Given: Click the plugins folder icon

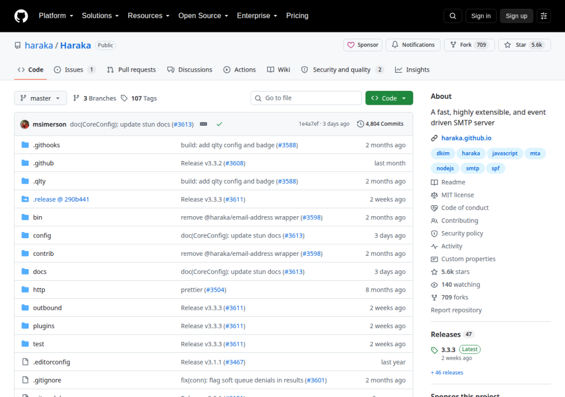Looking at the screenshot, I should click(25, 326).
